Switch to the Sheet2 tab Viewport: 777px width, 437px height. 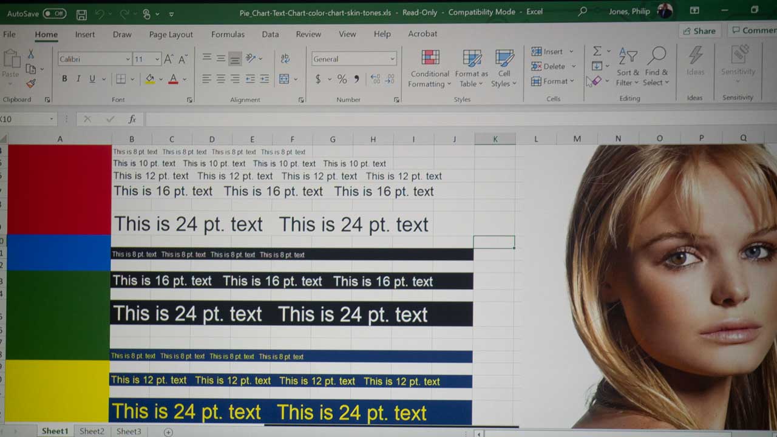92,431
